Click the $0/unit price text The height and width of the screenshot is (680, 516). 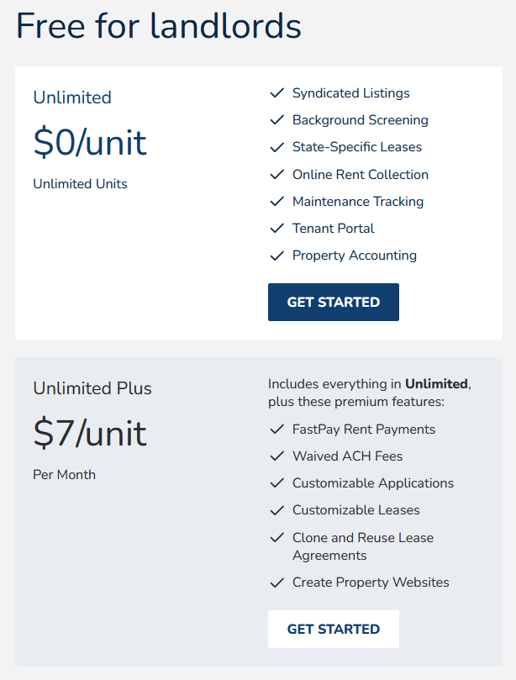[x=90, y=142]
